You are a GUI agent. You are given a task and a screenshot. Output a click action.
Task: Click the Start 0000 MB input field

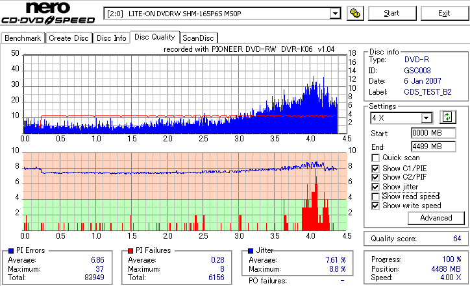point(434,133)
